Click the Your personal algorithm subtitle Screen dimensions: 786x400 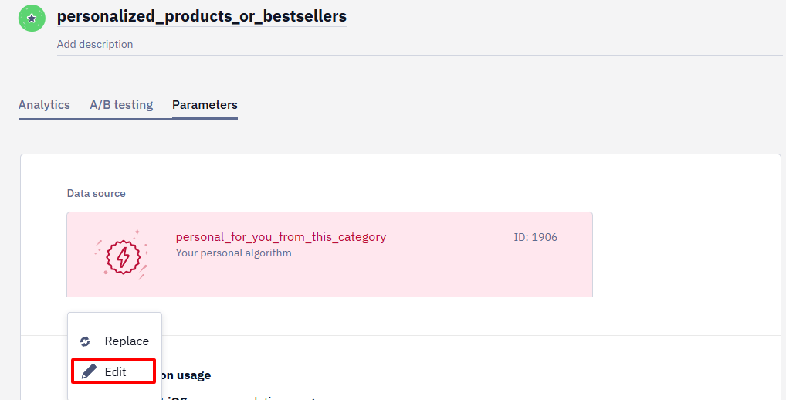(233, 253)
